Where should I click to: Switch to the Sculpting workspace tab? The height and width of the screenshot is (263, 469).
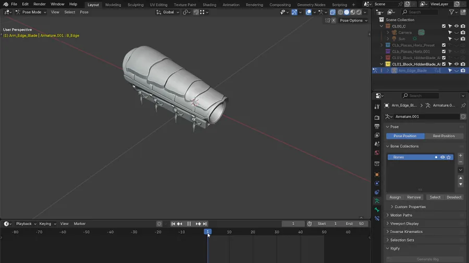click(x=135, y=5)
